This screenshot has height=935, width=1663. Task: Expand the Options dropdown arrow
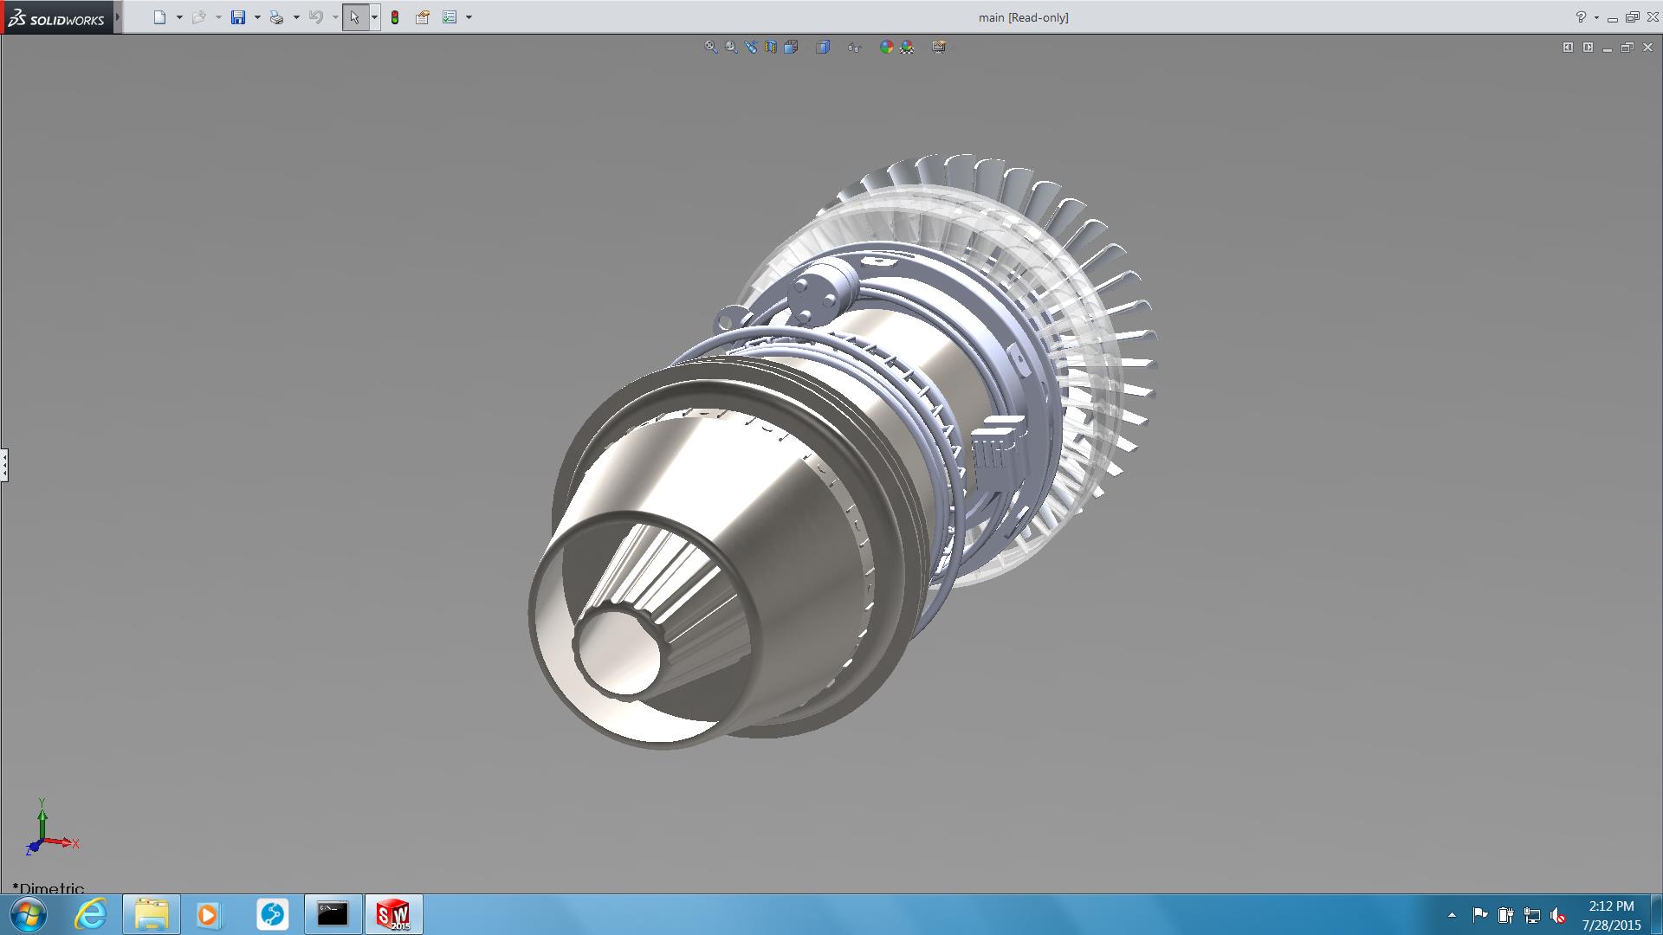click(469, 17)
